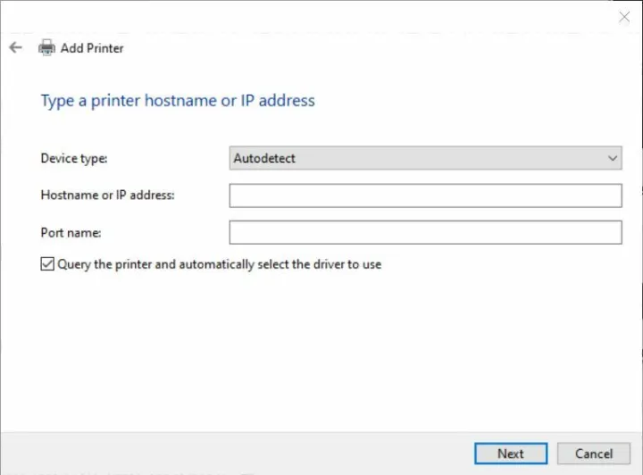Go back using the left arrow
The image size is (643, 475).
tap(15, 48)
